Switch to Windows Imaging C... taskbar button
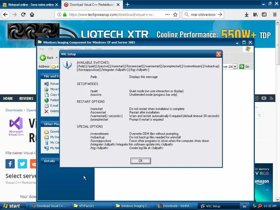280x210 pixels. 134,206
